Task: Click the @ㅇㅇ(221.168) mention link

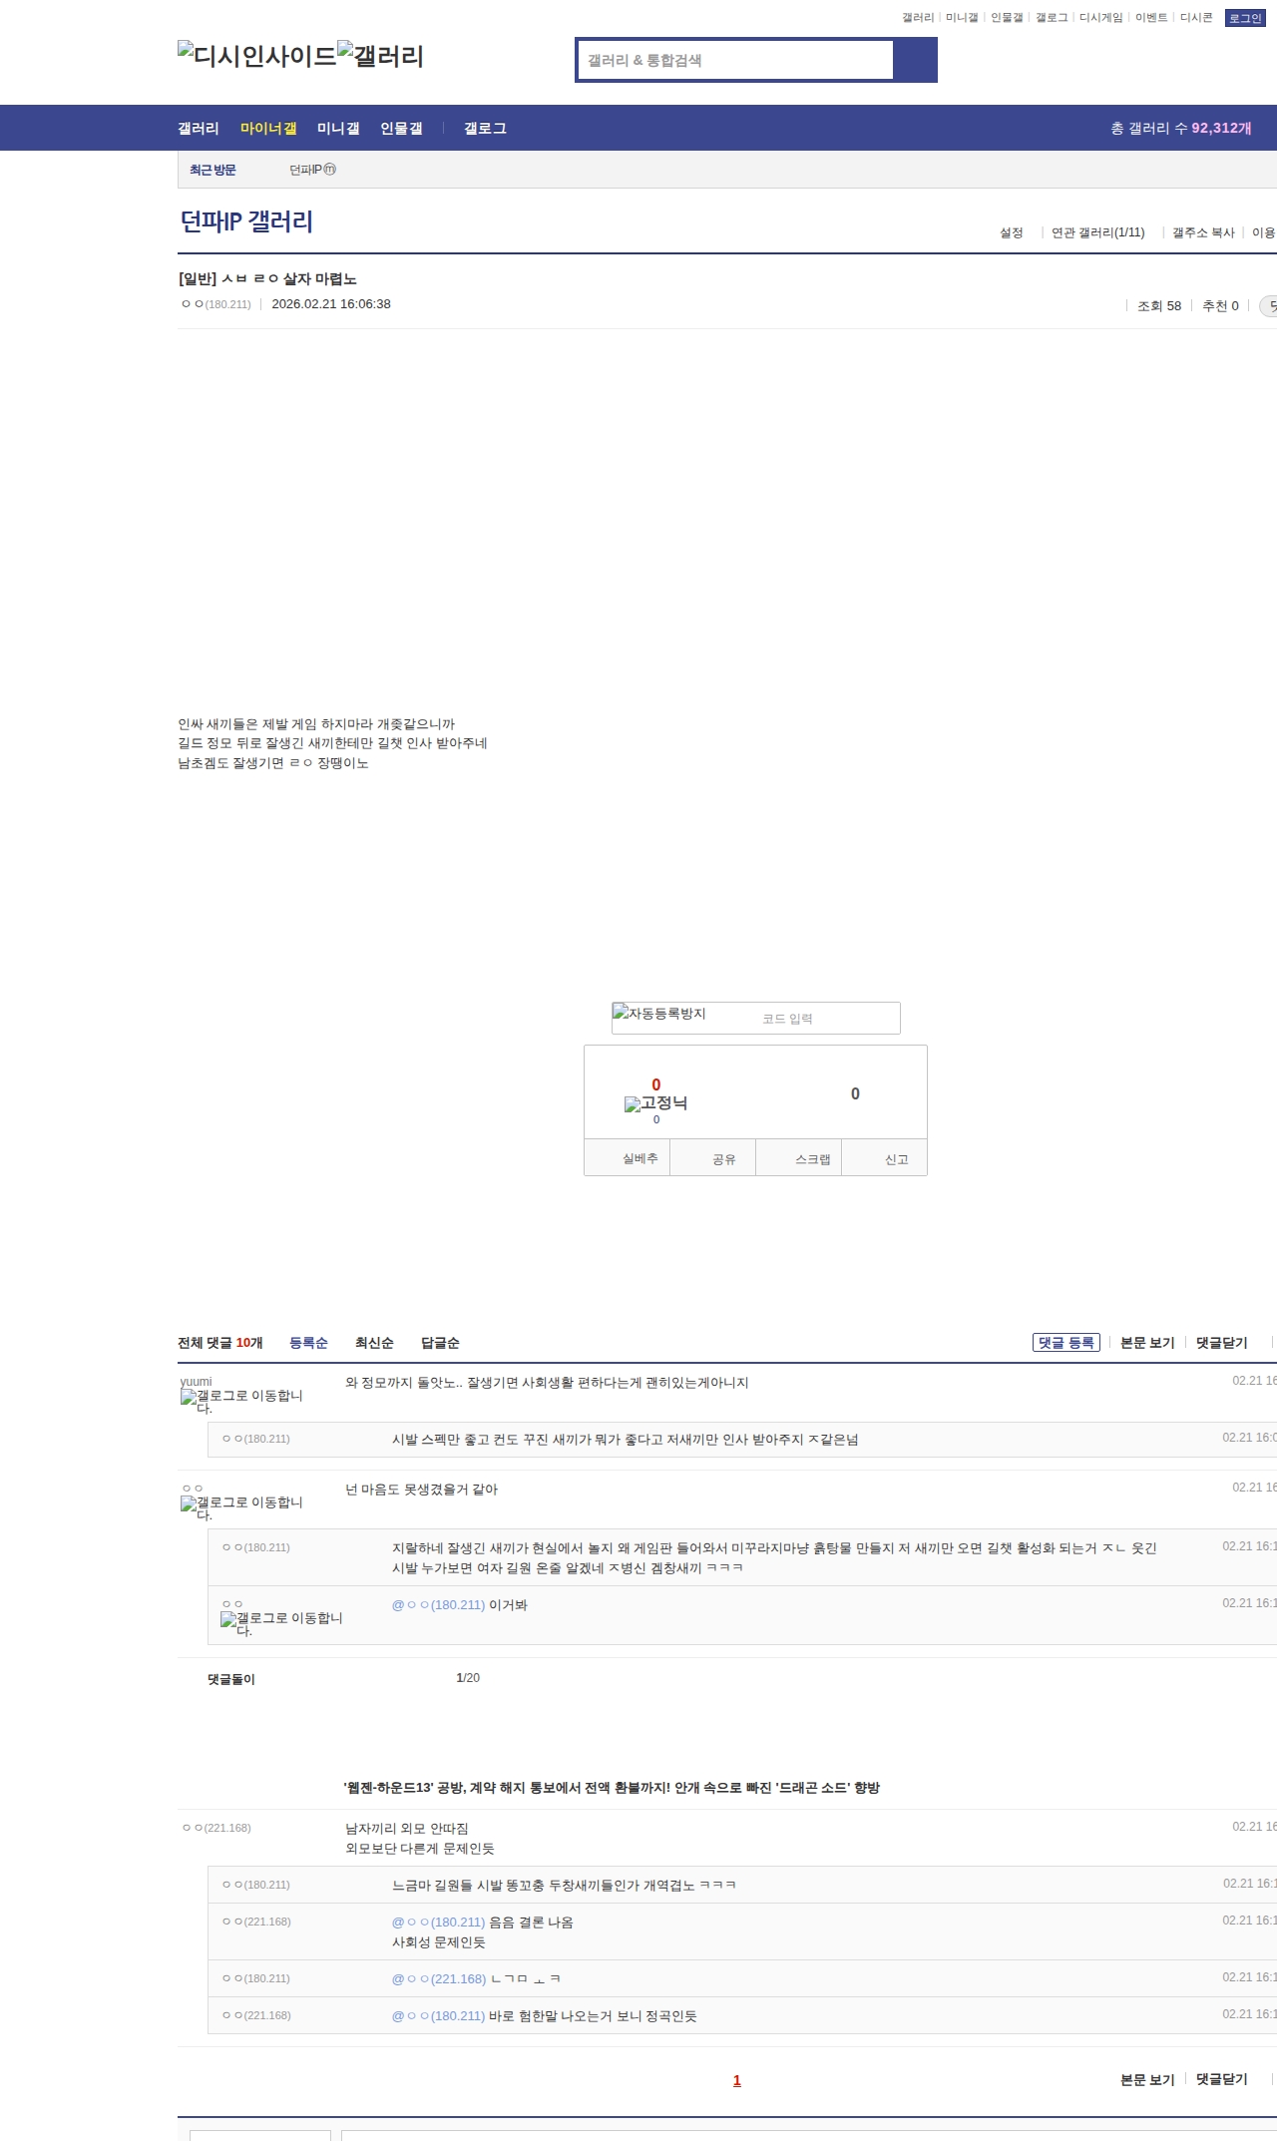Action: point(439,1978)
